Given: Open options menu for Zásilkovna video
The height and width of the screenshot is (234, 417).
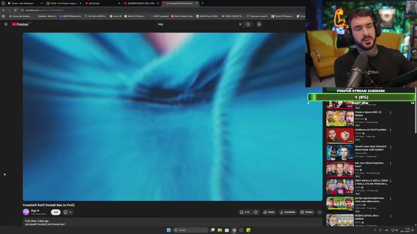Looking at the screenshot, I should coord(391,130).
